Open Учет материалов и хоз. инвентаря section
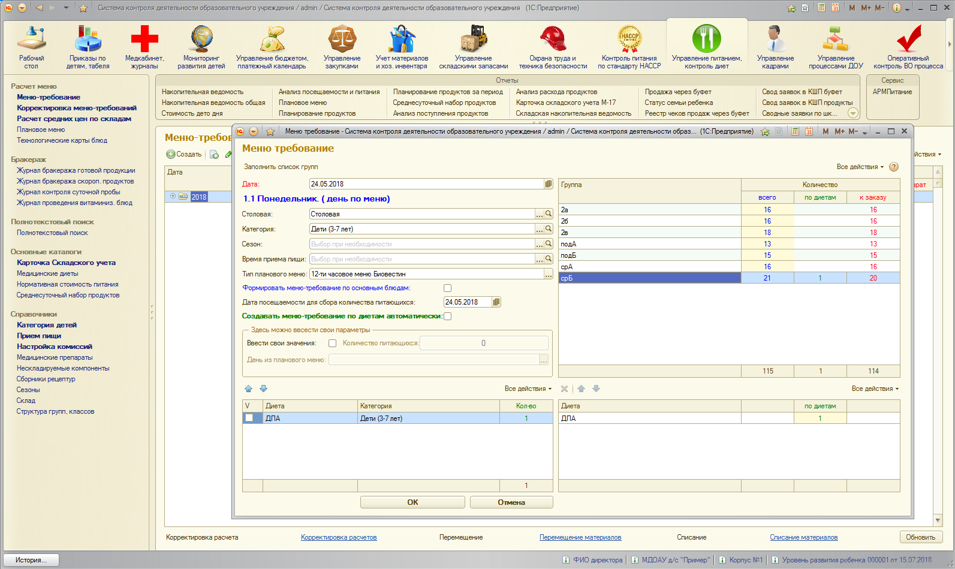 click(402, 47)
